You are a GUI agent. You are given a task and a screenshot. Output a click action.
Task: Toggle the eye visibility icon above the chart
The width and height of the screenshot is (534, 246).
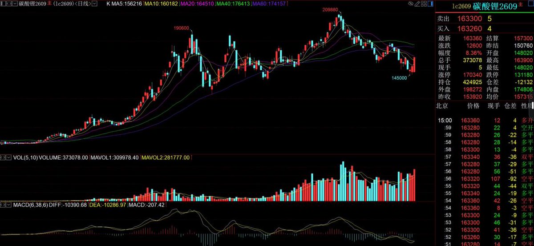pyautogui.click(x=411, y=4)
